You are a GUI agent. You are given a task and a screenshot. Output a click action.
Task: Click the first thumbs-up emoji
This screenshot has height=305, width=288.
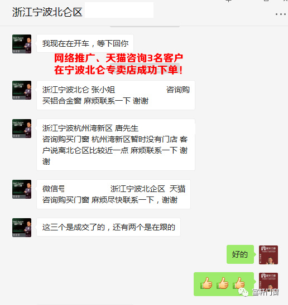pyautogui.click(x=207, y=283)
